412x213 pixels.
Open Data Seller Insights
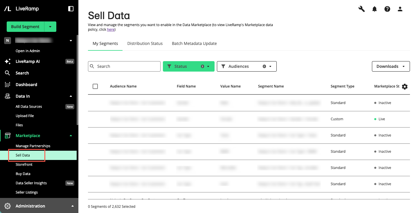pos(31,183)
